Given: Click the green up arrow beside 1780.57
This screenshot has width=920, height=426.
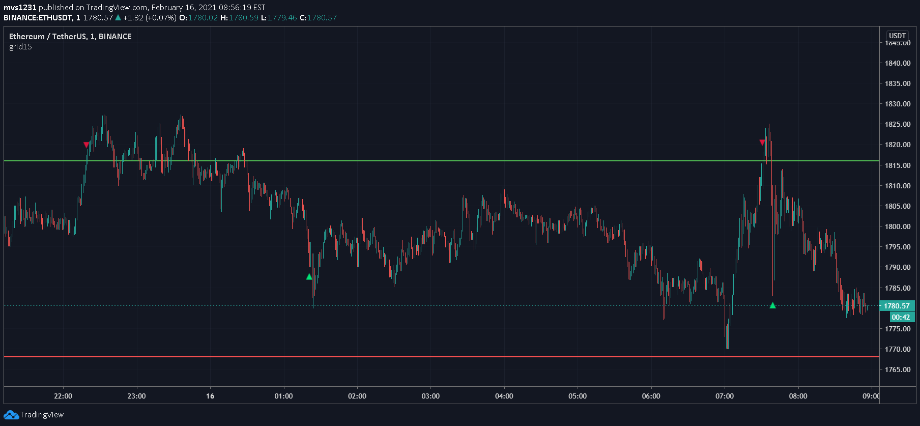Looking at the screenshot, I should tap(118, 17).
